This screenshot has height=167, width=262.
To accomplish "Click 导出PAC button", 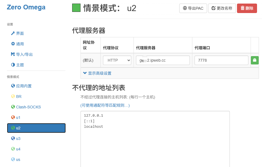I will pyautogui.click(x=193, y=8).
